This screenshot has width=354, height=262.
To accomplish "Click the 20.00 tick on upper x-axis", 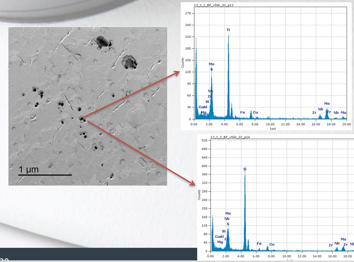I will (346, 124).
